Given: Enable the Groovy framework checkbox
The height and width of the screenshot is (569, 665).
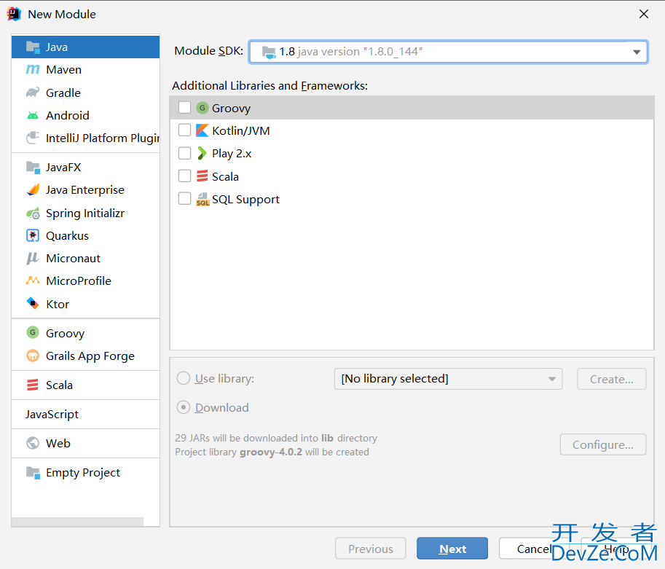Looking at the screenshot, I should coord(184,107).
